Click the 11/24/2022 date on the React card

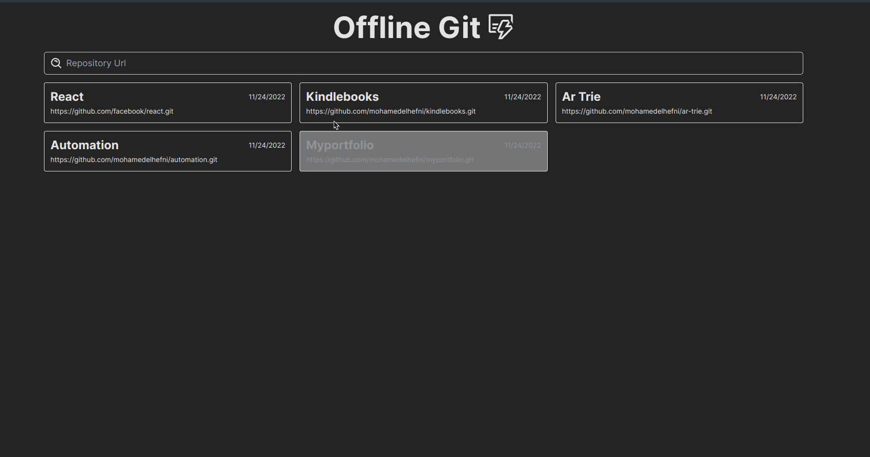(267, 97)
